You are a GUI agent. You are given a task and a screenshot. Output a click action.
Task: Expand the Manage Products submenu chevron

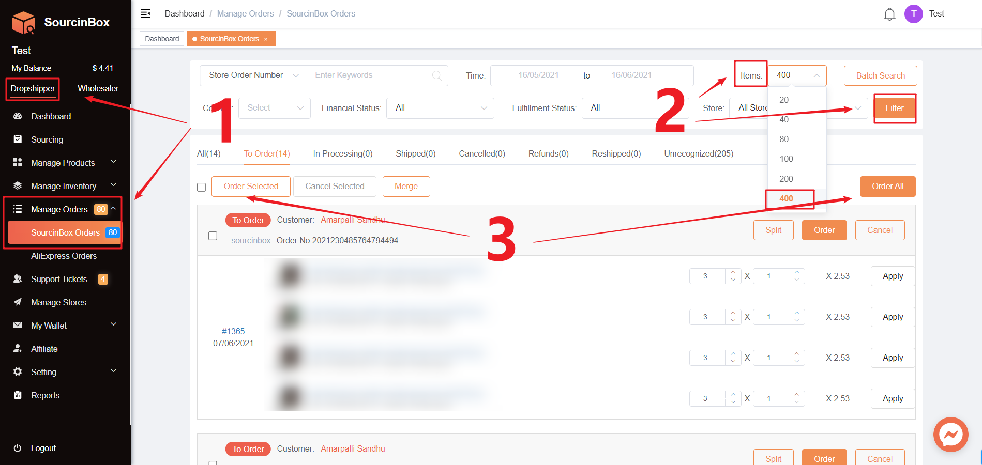113,162
